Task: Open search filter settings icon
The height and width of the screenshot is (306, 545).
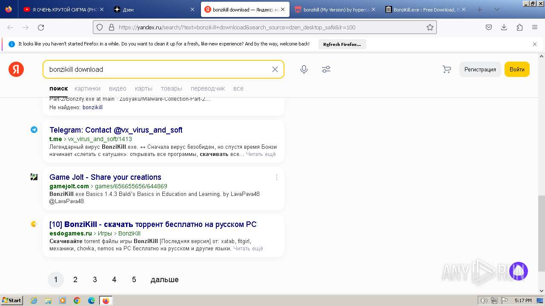Action: tap(326, 69)
